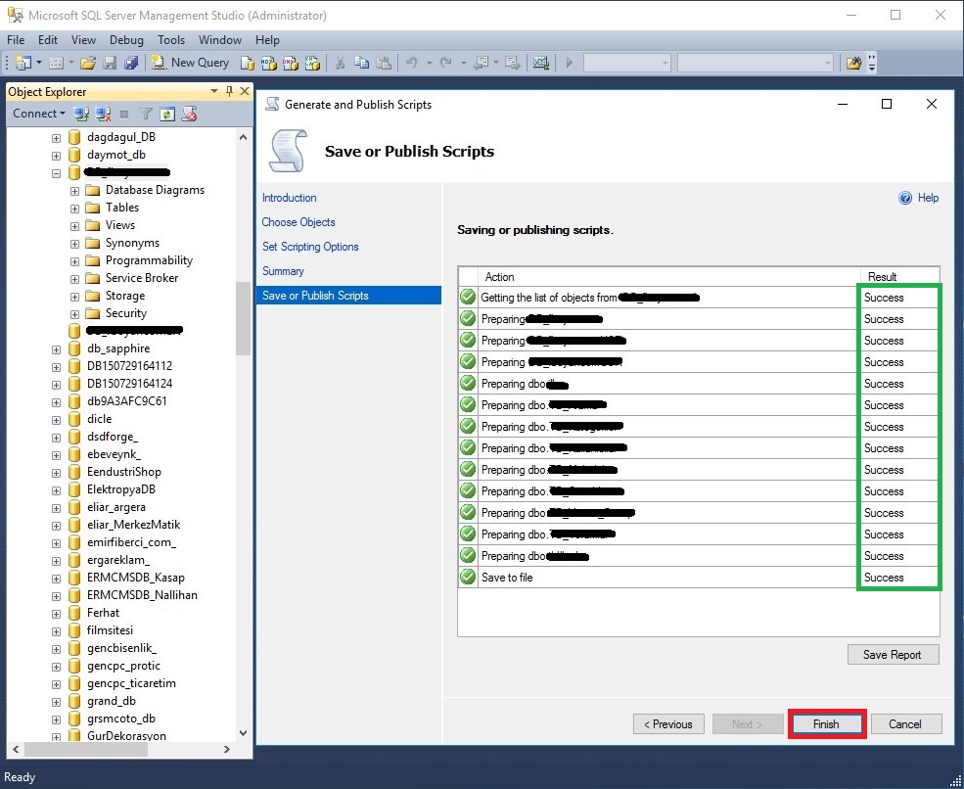This screenshot has height=789, width=964.
Task: Click the Find in Files toolbar icon
Action: coord(853,62)
